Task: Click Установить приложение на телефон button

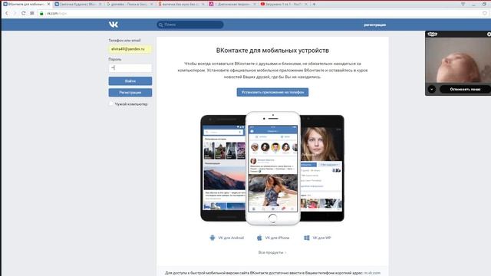Action: pos(272,92)
